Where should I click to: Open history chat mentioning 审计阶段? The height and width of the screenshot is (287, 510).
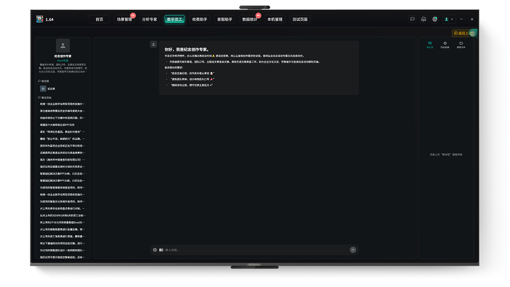tap(62, 146)
